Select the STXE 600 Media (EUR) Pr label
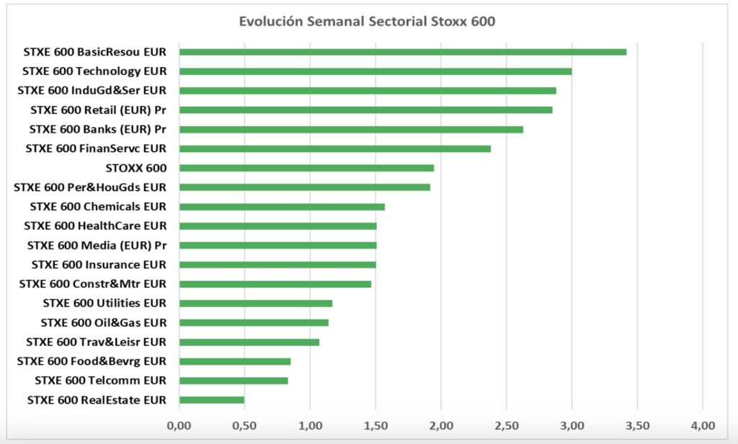738x444 pixels. (97, 245)
